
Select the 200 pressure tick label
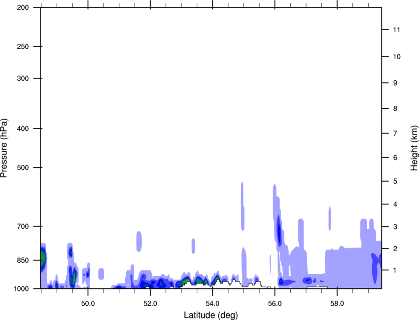23,7
